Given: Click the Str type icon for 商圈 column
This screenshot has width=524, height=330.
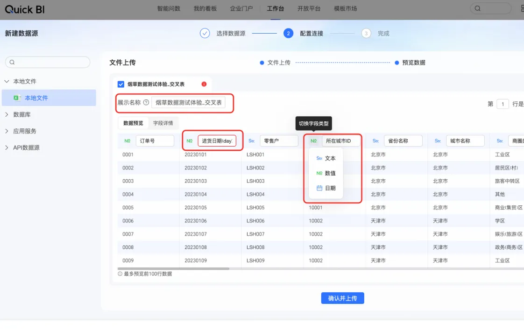Looking at the screenshot, I should click(x=500, y=141).
